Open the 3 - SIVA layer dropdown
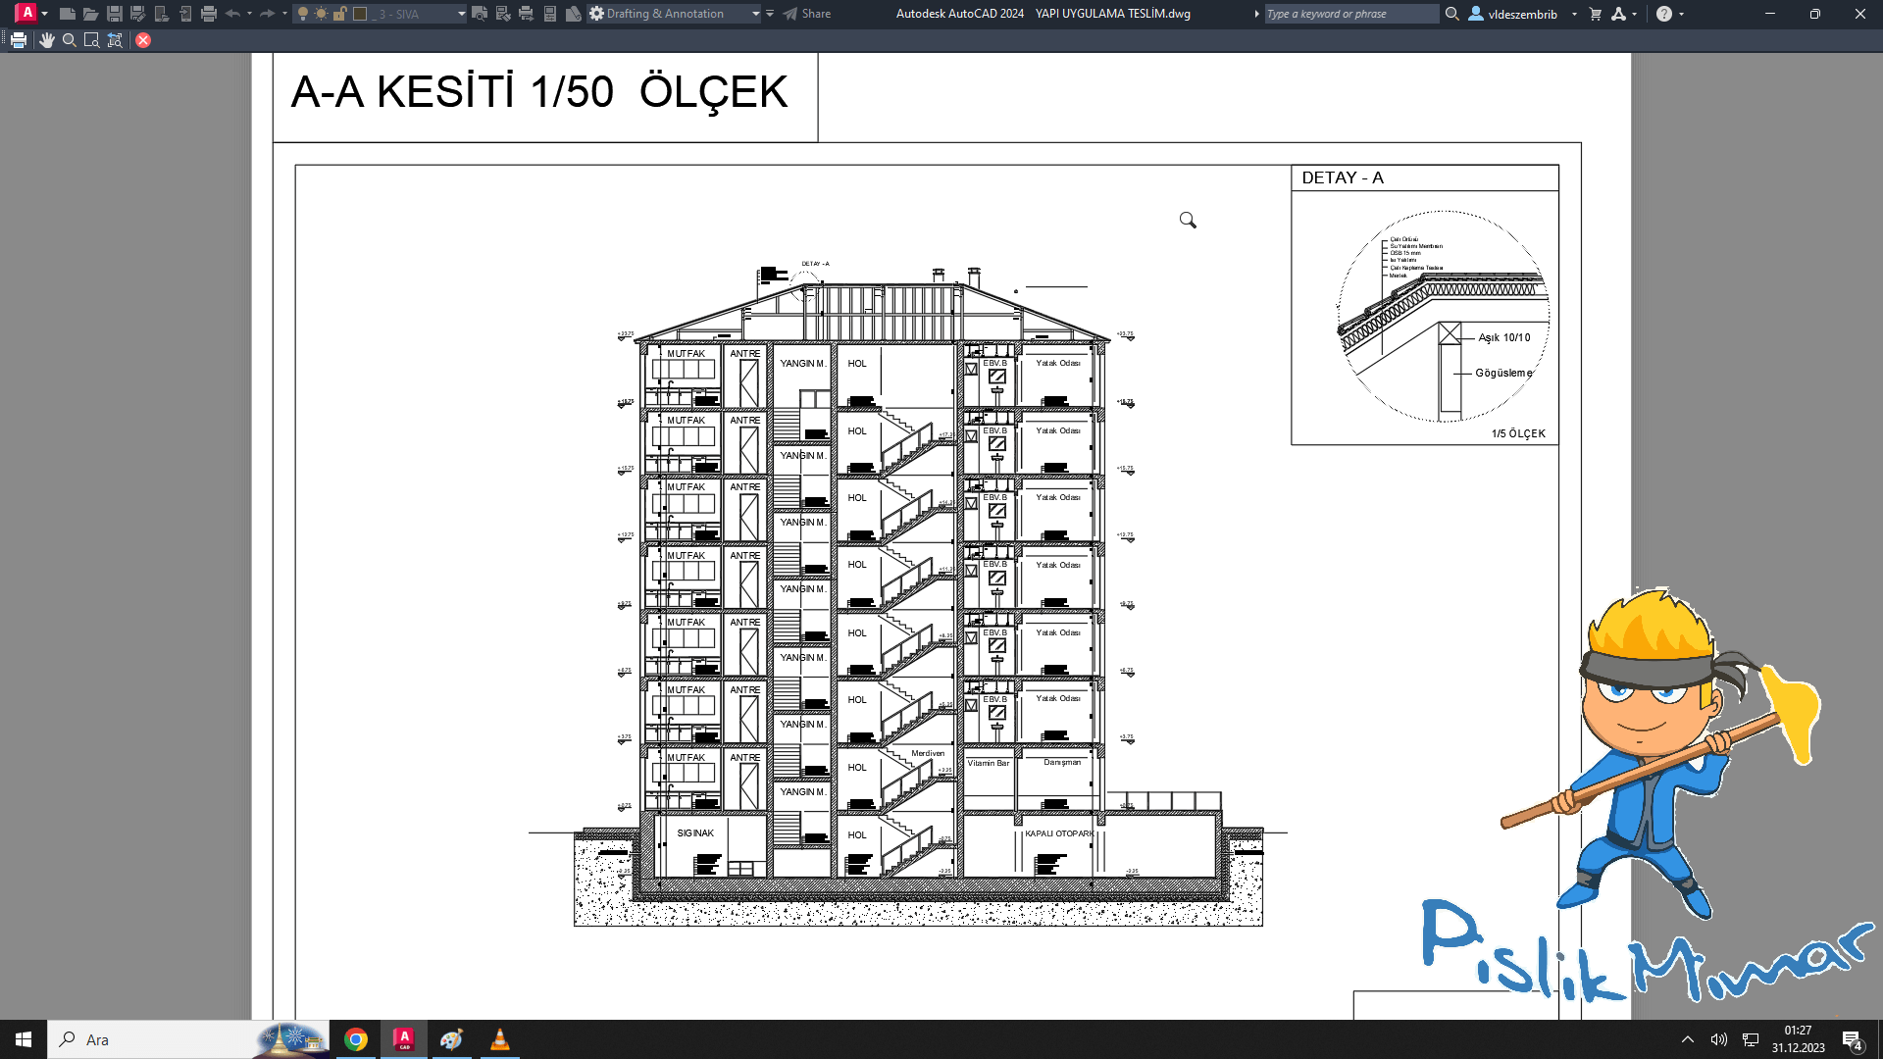This screenshot has width=1883, height=1059. [461, 14]
